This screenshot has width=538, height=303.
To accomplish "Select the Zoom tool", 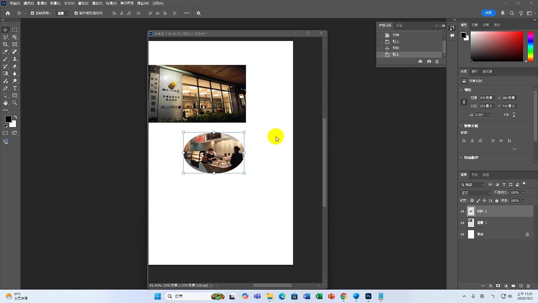I will point(15,103).
